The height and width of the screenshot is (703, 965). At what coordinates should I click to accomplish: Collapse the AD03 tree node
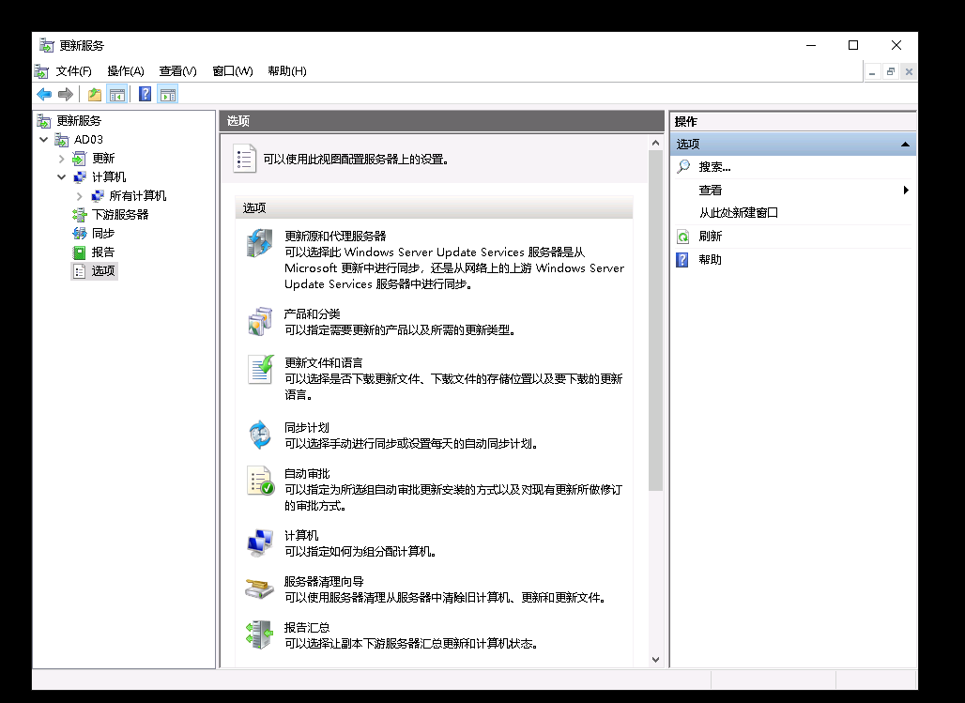click(44, 140)
